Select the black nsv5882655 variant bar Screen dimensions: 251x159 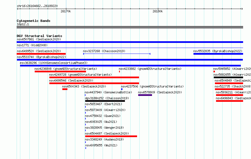pyautogui.click(x=228, y=77)
